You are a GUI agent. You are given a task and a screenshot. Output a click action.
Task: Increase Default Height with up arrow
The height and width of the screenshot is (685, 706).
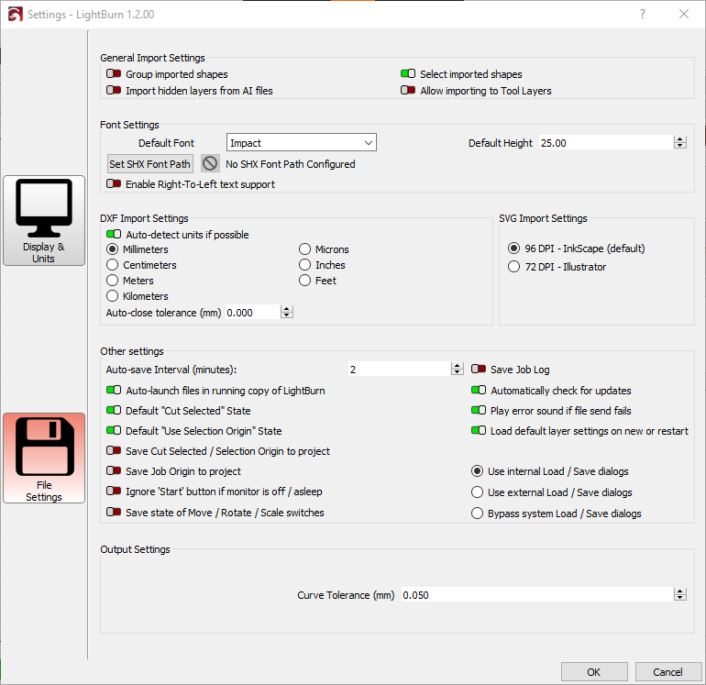[680, 139]
